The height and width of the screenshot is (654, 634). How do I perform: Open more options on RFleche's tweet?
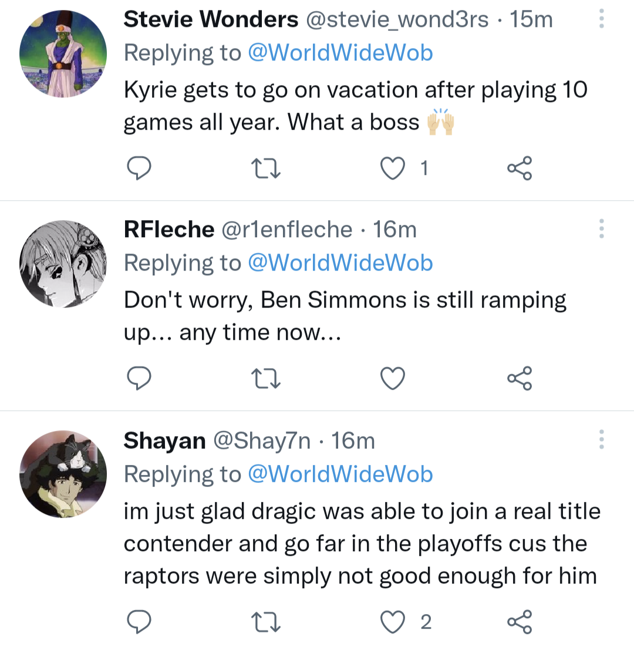601,228
